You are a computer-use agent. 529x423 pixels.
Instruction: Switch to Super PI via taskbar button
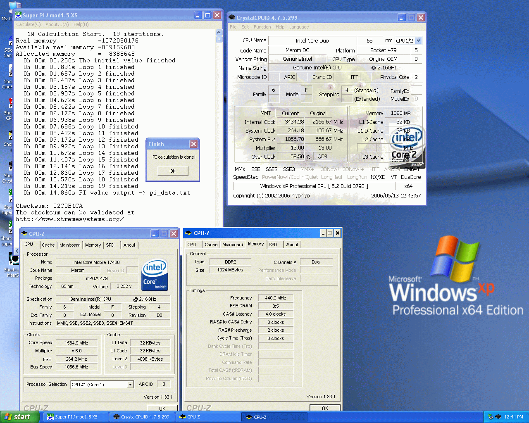(76, 417)
